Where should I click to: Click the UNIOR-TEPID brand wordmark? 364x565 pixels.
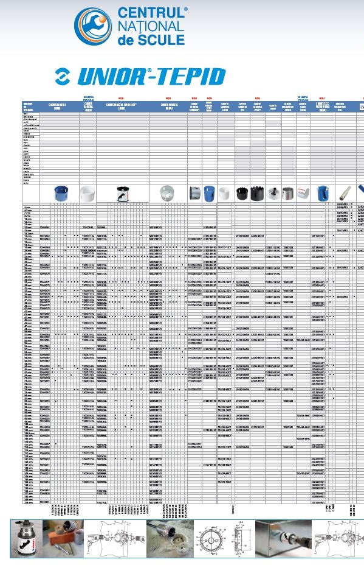click(151, 76)
